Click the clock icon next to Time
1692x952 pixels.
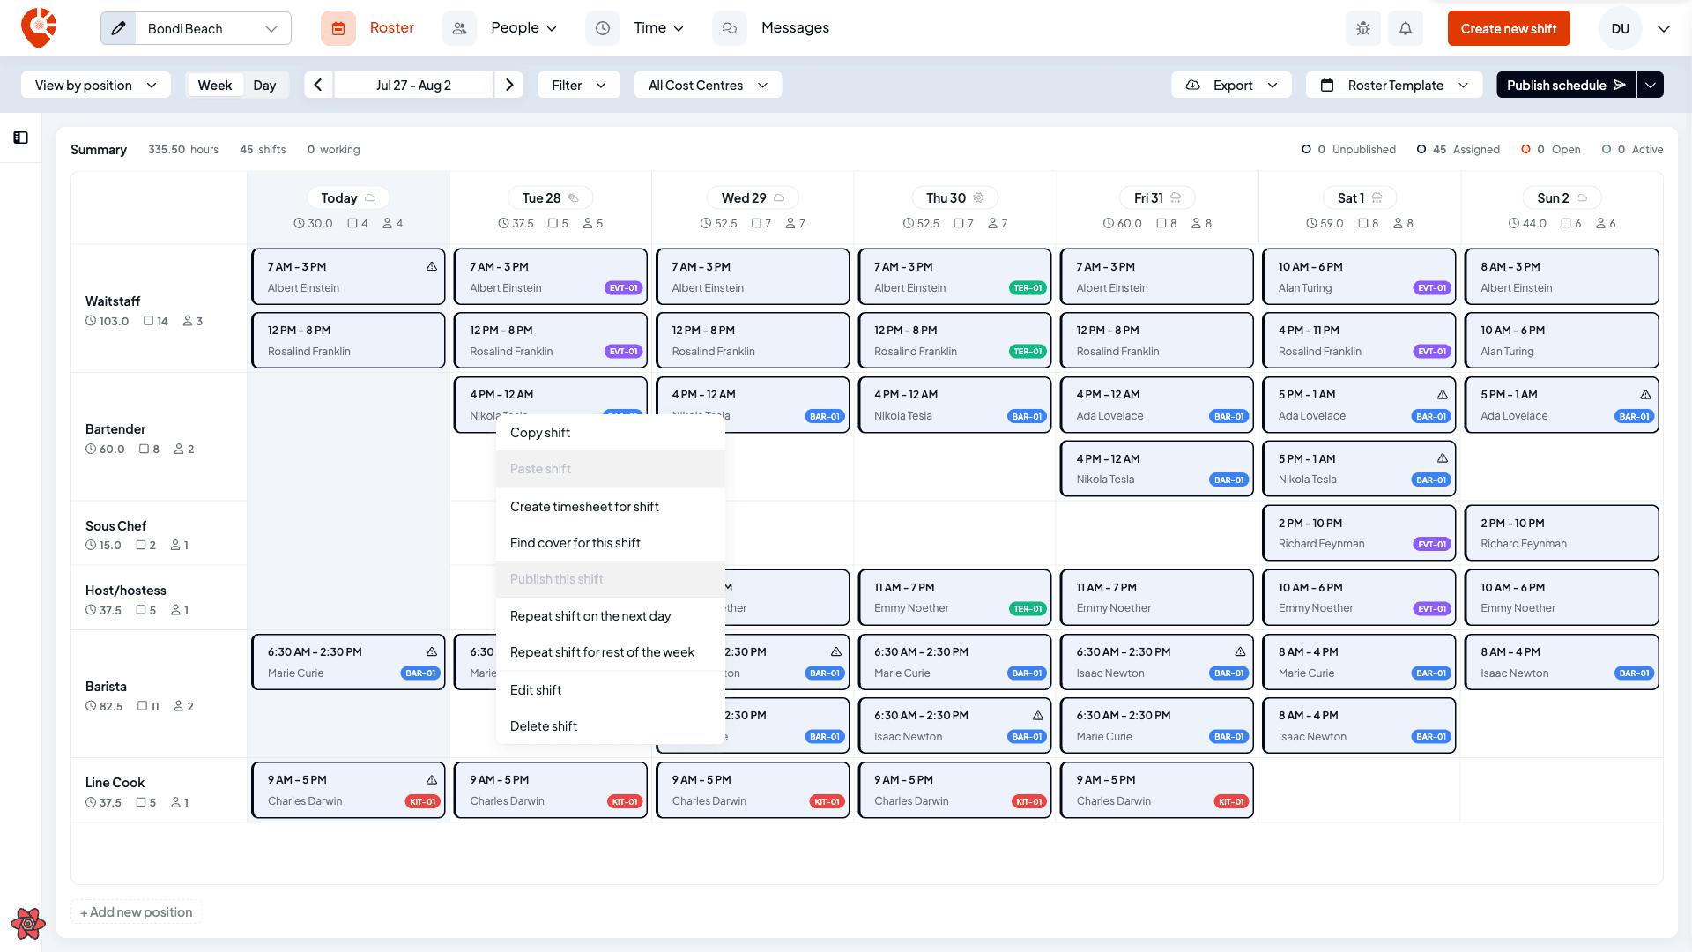603,28
